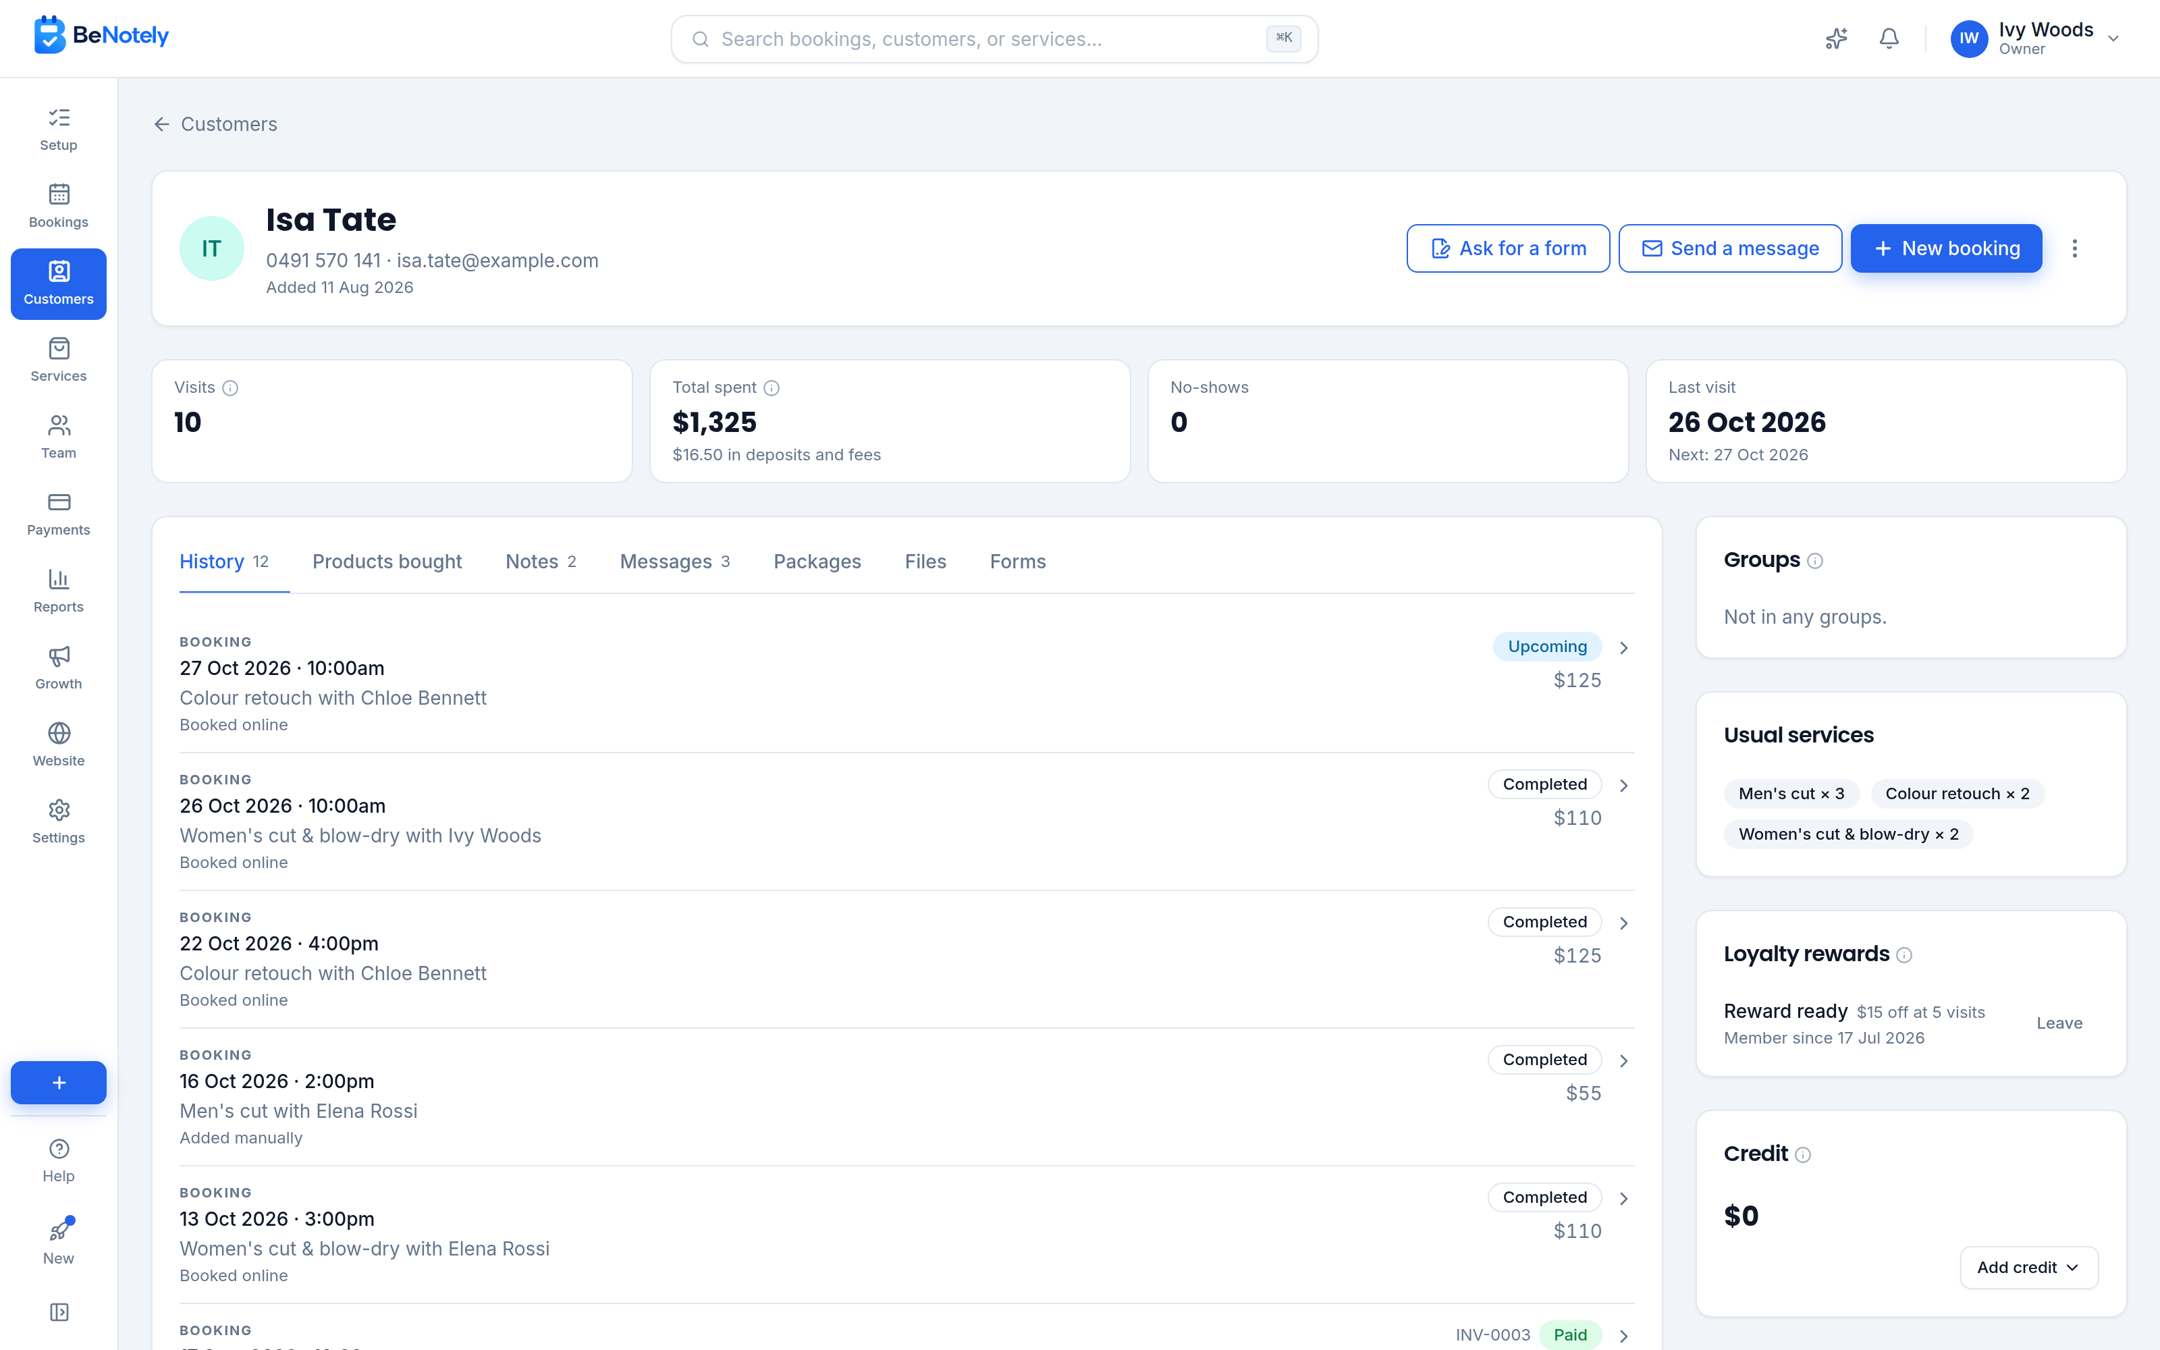Click the blue plus quick-add button
Screen dimensions: 2160x1350
pos(59,1082)
